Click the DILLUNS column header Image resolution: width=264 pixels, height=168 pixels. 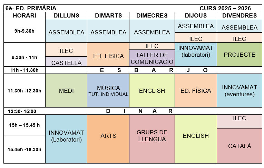tap(66, 15)
